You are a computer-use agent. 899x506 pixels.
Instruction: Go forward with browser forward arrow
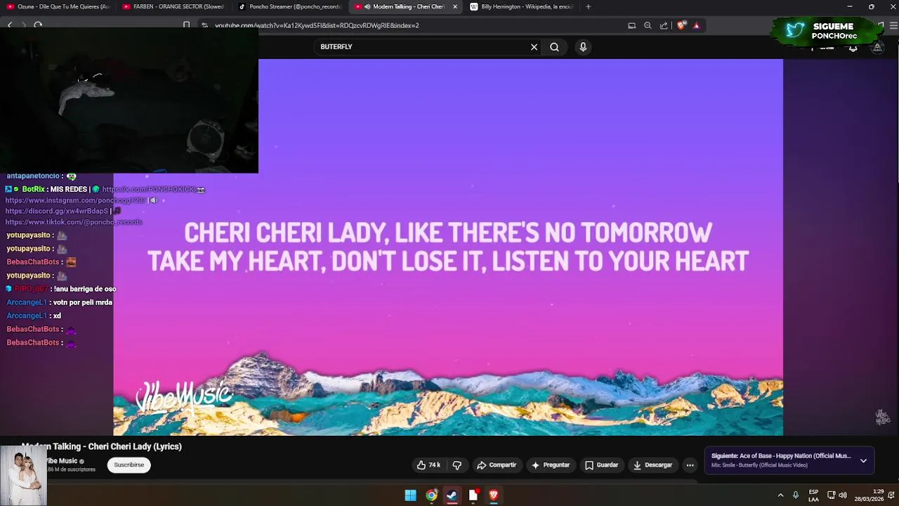click(24, 25)
